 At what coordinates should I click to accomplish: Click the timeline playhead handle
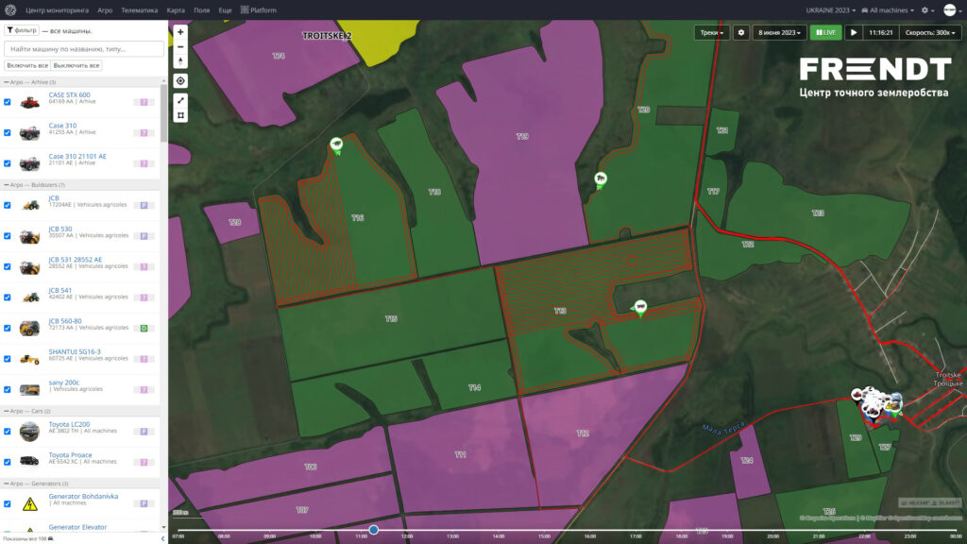(x=373, y=530)
